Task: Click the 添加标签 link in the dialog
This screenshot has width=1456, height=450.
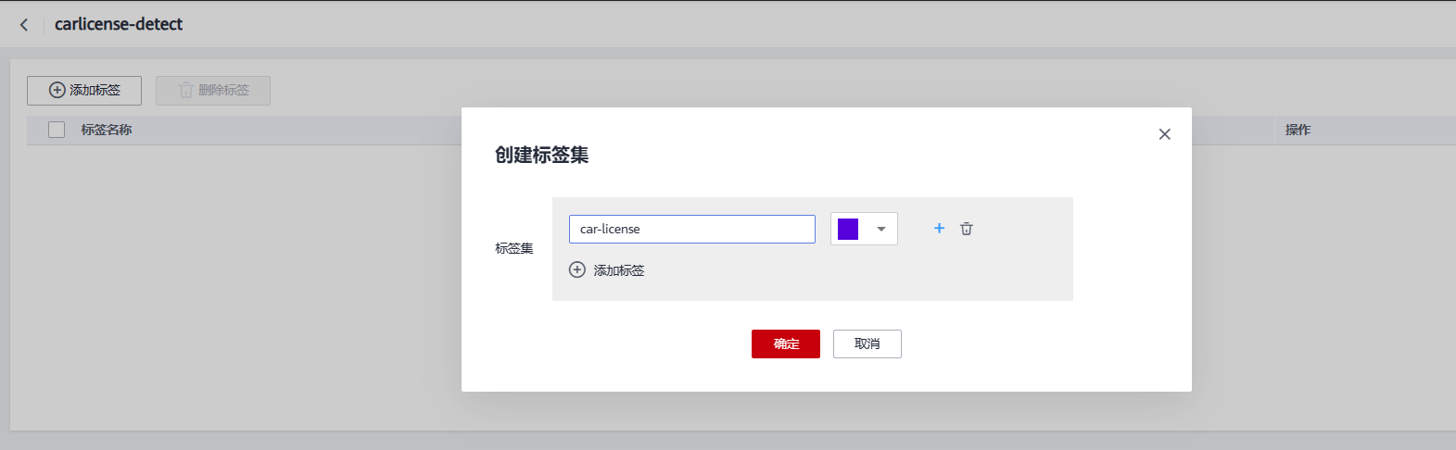Action: pyautogui.click(x=619, y=270)
